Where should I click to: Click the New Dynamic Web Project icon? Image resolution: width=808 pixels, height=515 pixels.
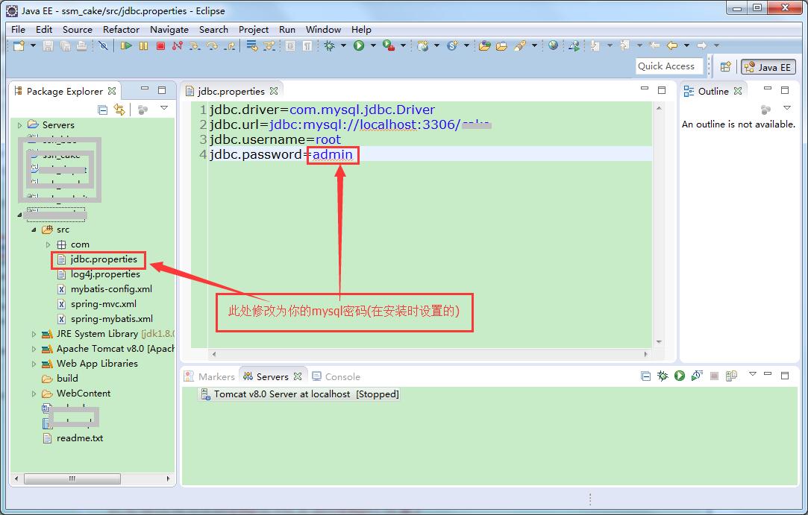423,45
